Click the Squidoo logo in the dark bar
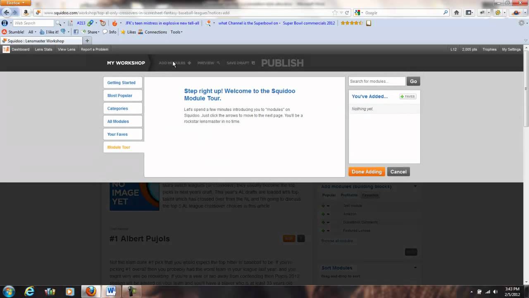This screenshot has width=529, height=298. click(x=6, y=49)
